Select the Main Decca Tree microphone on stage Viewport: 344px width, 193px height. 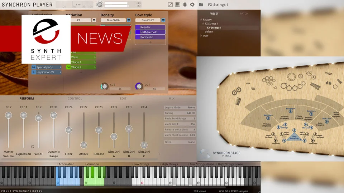pyautogui.click(x=294, y=137)
